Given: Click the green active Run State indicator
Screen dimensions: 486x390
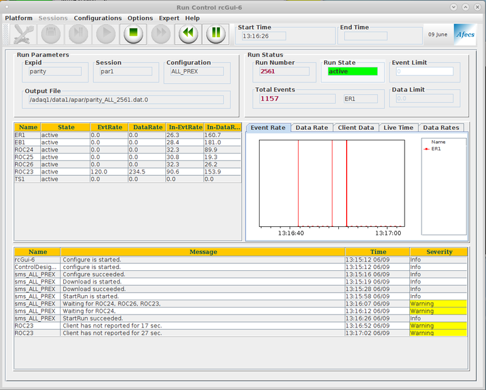Looking at the screenshot, I should tap(353, 71).
